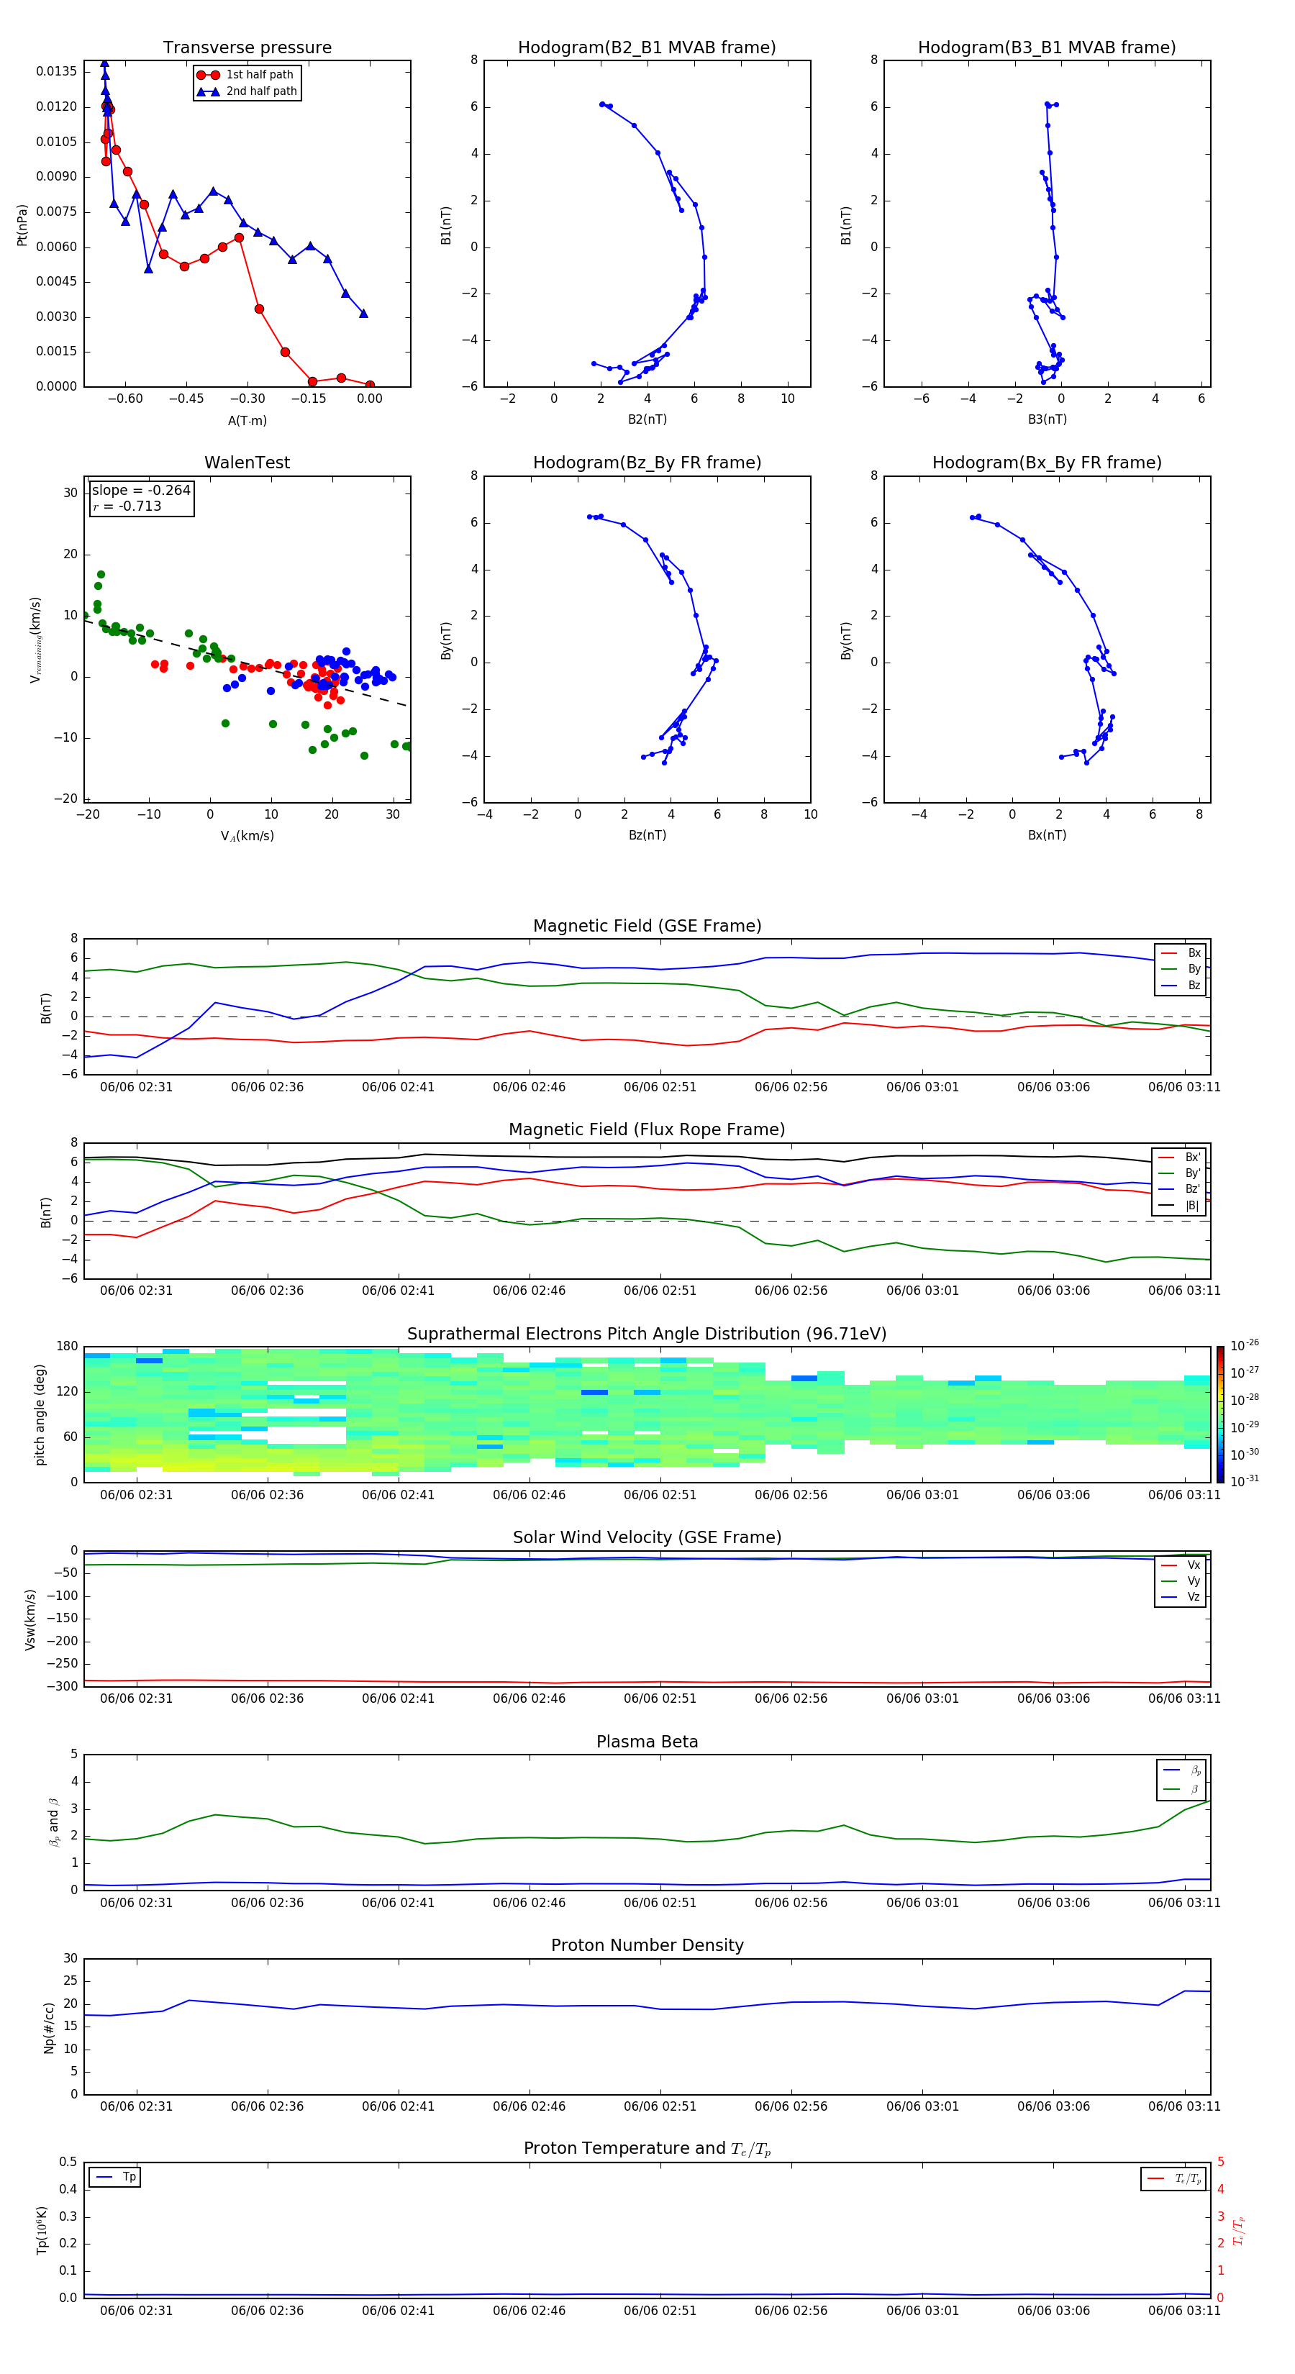Click the 'Np(#/cc)' y-axis label
The height and width of the screenshot is (2374, 1295).
(49, 2027)
